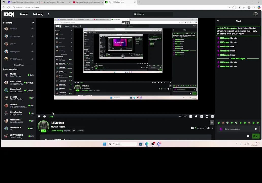Refresh the browser page
Viewport: 262px width, 183px height.
(x=9, y=7)
